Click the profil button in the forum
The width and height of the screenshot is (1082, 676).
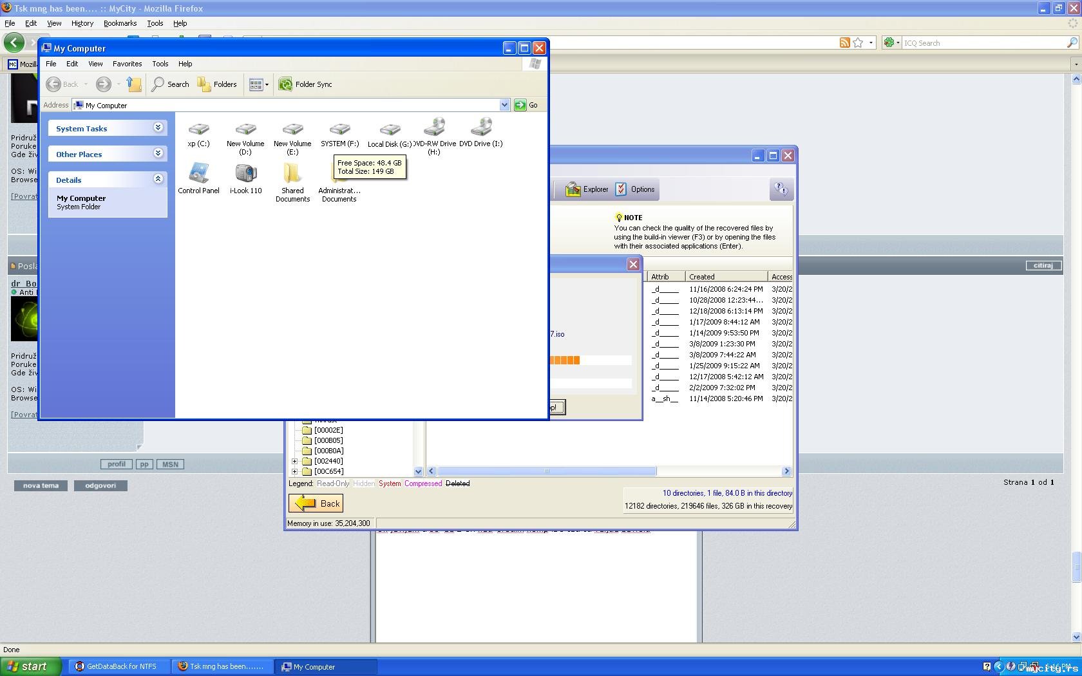[117, 464]
